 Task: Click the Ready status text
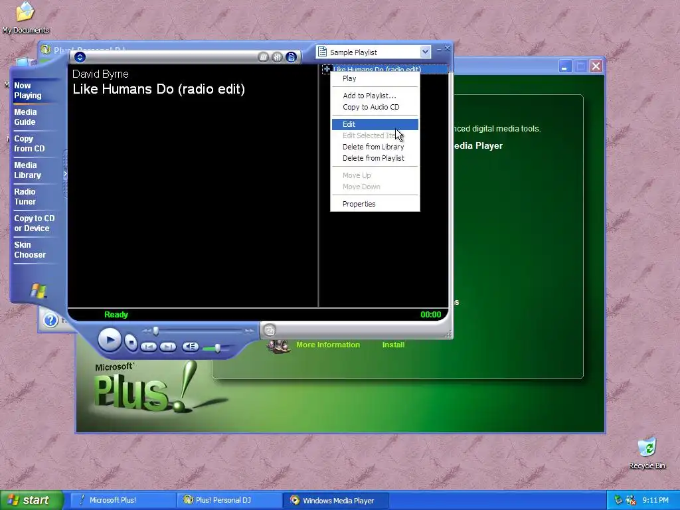tap(116, 315)
